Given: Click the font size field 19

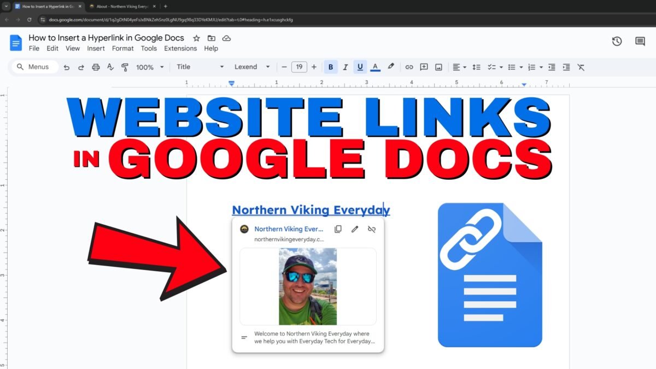Looking at the screenshot, I should pos(299,67).
